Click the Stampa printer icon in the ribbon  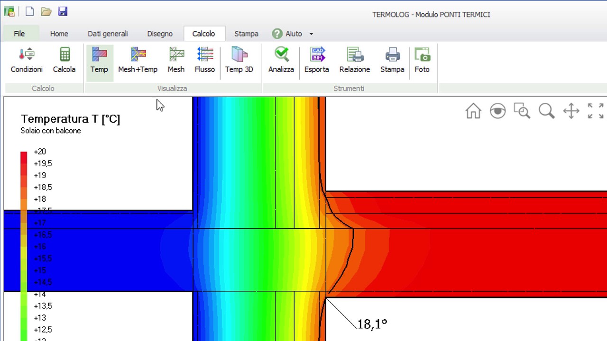392,60
